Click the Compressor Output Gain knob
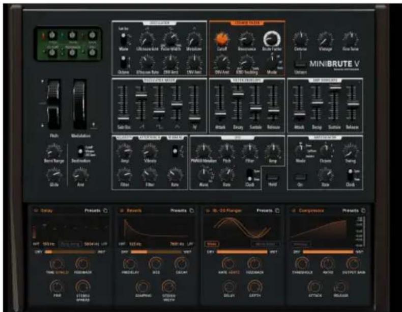402x312 pixels. 353,264
